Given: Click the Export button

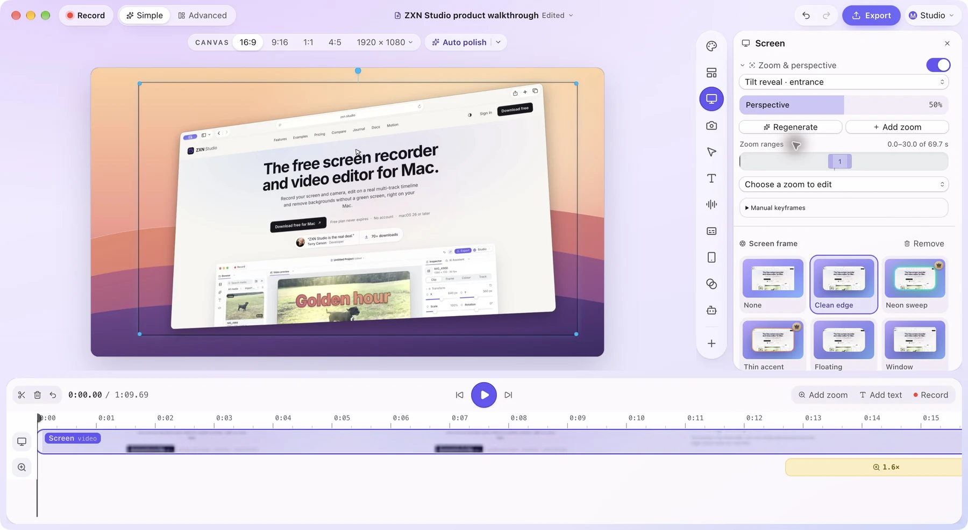Looking at the screenshot, I should [x=871, y=16].
